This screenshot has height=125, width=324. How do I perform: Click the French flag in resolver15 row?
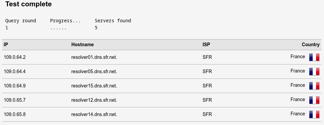(314, 86)
